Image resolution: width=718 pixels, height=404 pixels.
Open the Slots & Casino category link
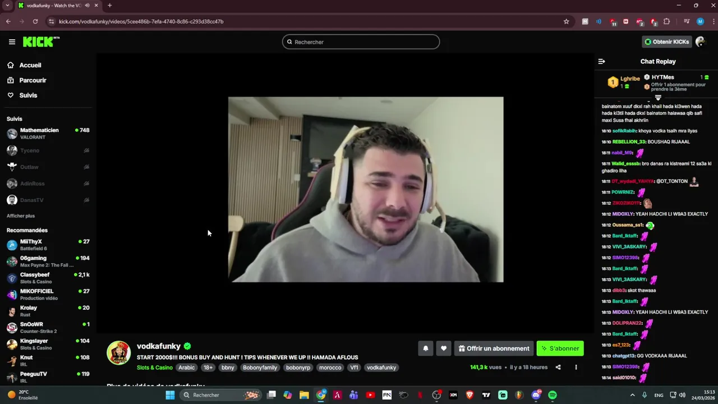155,368
